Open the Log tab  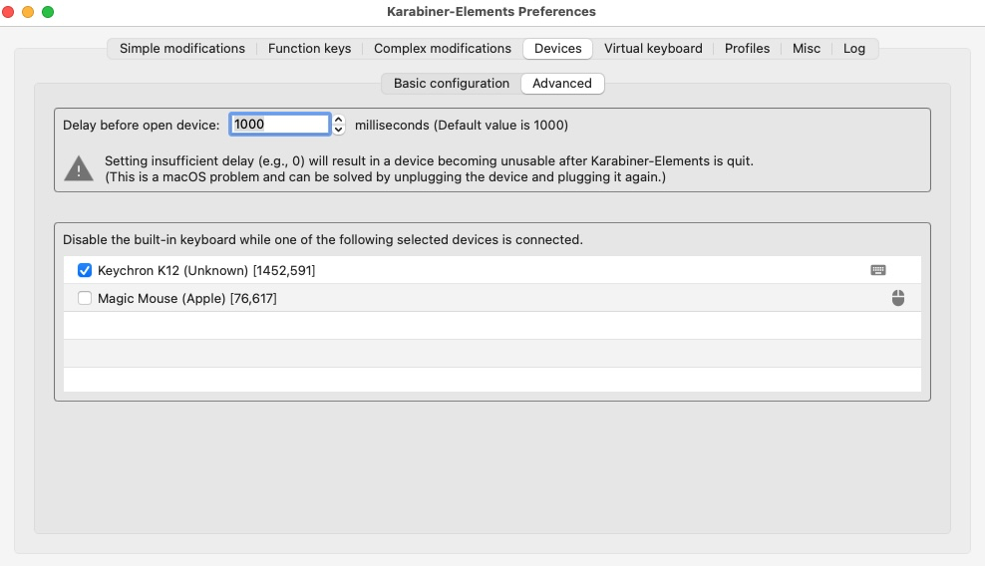click(853, 49)
